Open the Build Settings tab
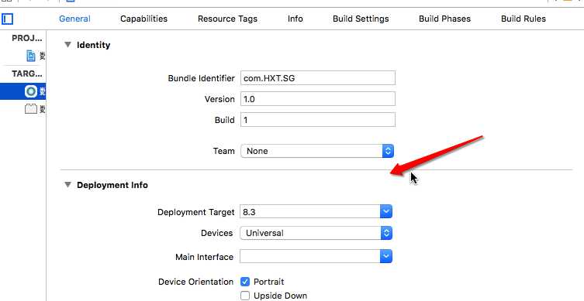Screen dimensions: 584x301 point(361,19)
